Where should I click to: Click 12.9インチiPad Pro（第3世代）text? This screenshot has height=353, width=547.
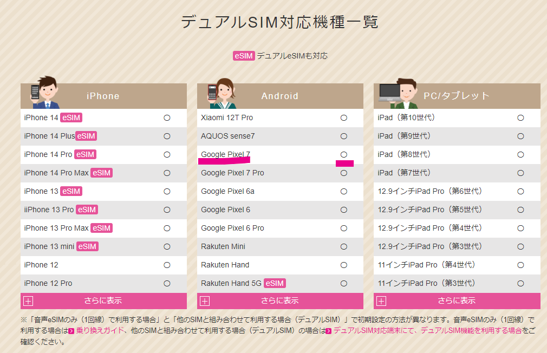coord(431,246)
